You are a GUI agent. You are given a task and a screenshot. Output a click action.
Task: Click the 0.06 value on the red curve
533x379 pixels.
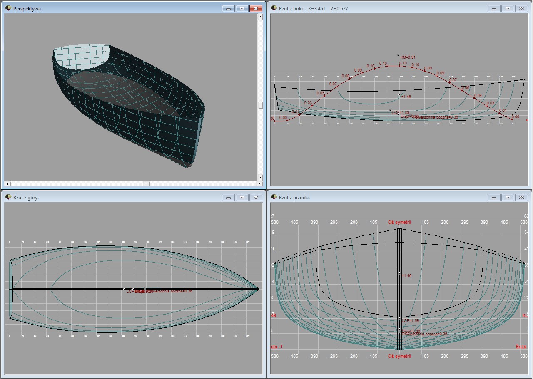(x=465, y=88)
